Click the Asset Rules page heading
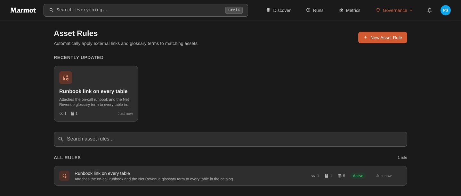461x196 pixels. 76,33
